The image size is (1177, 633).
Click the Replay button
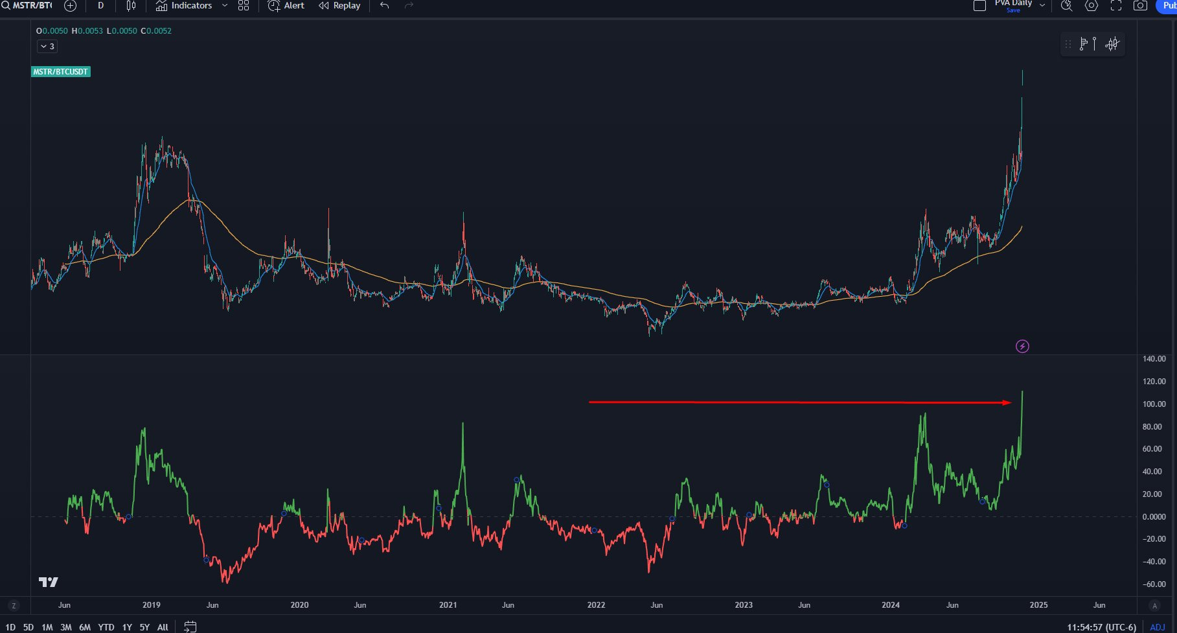pos(339,6)
